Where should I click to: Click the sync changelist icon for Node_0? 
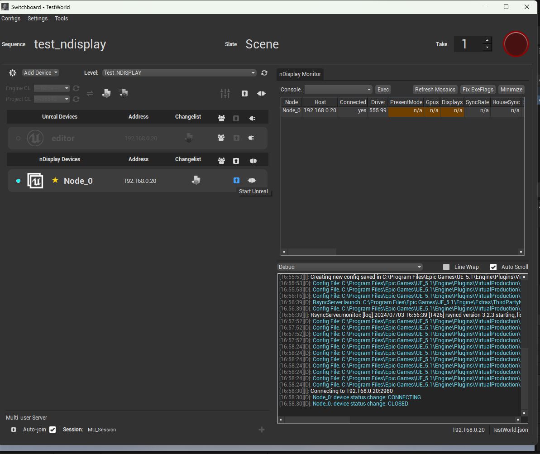[x=196, y=180]
